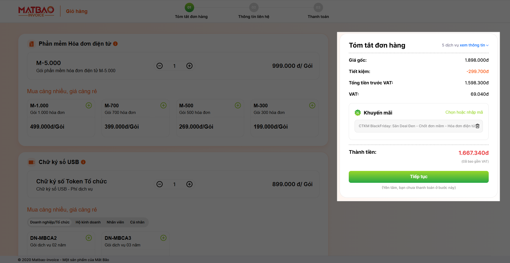Expand the 'xem thông tin' service details
The height and width of the screenshot is (263, 510).
[x=474, y=45]
